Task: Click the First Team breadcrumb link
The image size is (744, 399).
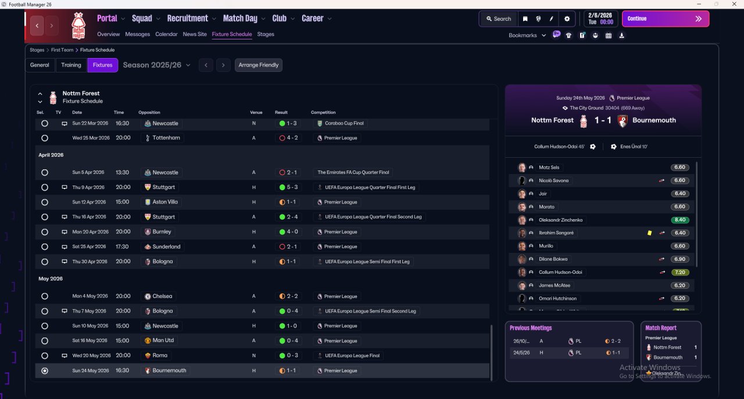Action: click(62, 50)
